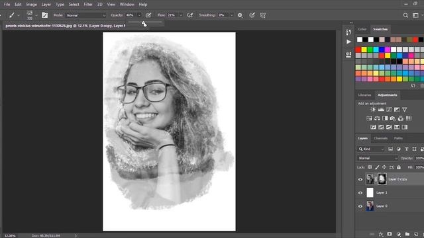Add a Curves adjustment
Image resolution: width=424 pixels, height=238 pixels.
click(x=389, y=110)
